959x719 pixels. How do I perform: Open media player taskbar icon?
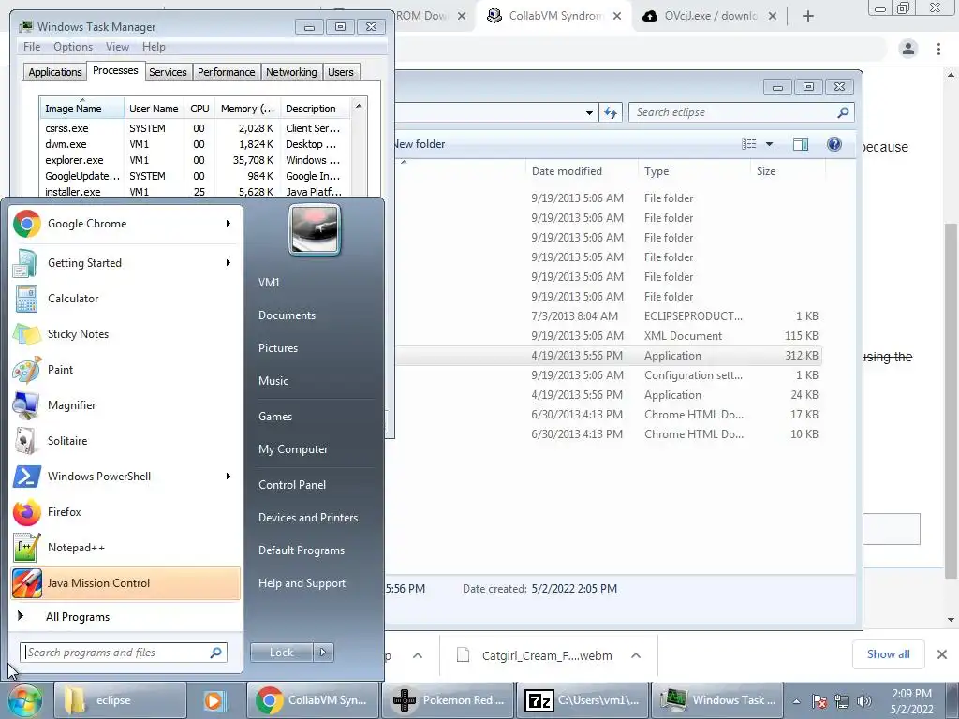click(x=214, y=700)
